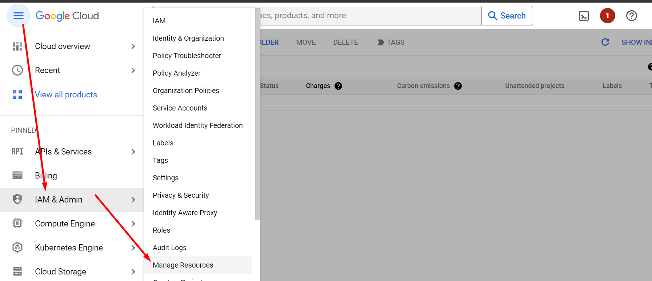
Task: Click the IAM & Admin shield icon
Action: point(17,199)
